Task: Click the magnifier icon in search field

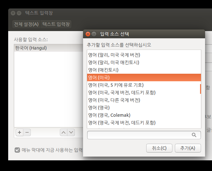Action: pos(194,135)
